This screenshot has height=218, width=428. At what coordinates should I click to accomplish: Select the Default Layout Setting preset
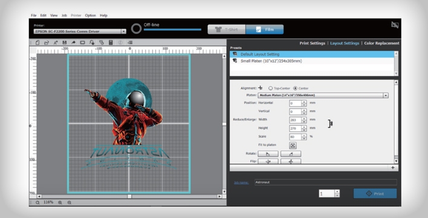click(x=312, y=54)
